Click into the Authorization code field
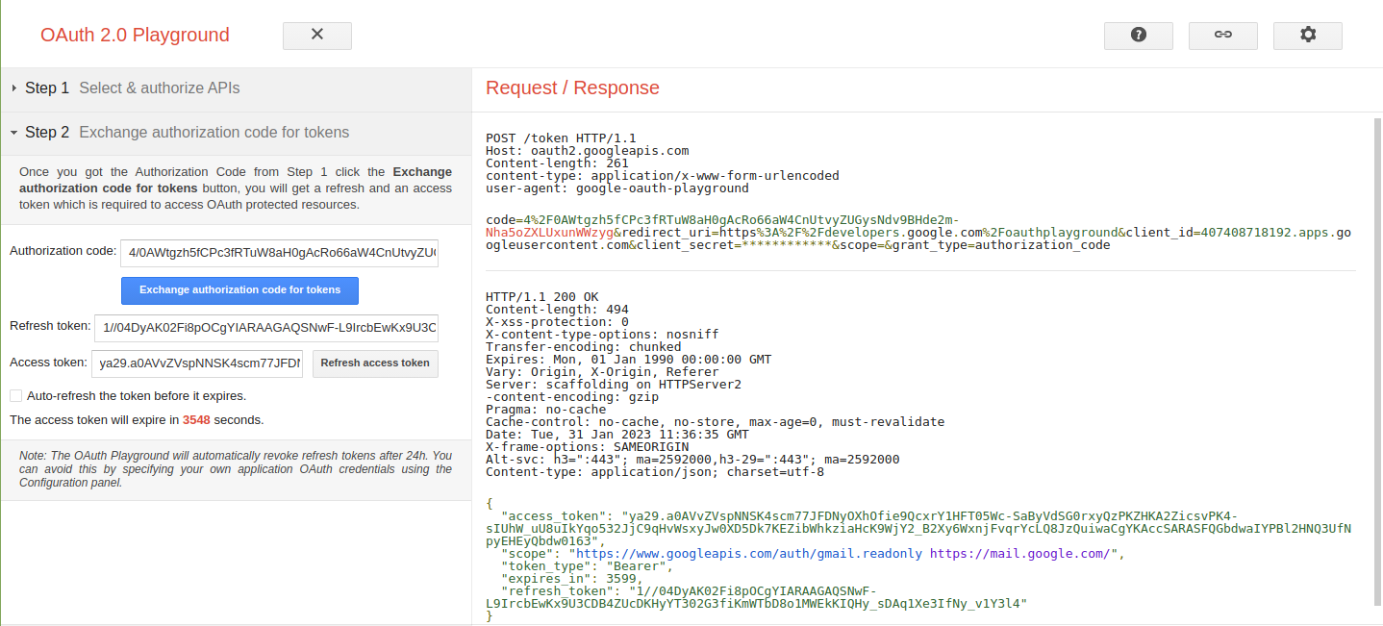 point(279,253)
